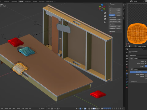Image resolution: width=147 pixels, height=110 pixels.
Task: Open the Animation workspace tab
Action: click(6, 2)
